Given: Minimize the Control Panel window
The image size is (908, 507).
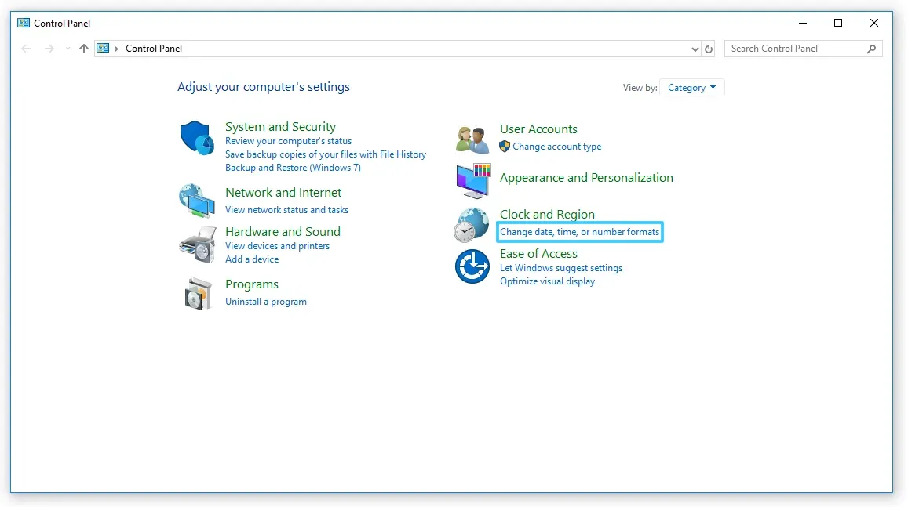Looking at the screenshot, I should tap(803, 24).
